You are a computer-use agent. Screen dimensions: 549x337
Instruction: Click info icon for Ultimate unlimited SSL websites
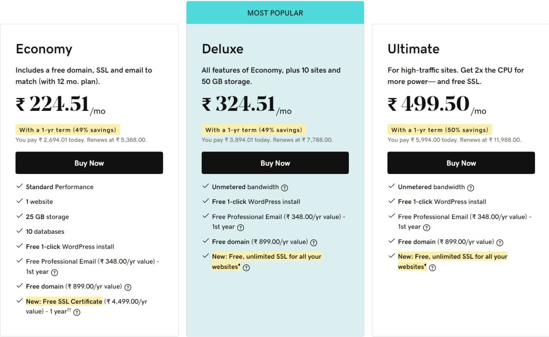point(432,268)
